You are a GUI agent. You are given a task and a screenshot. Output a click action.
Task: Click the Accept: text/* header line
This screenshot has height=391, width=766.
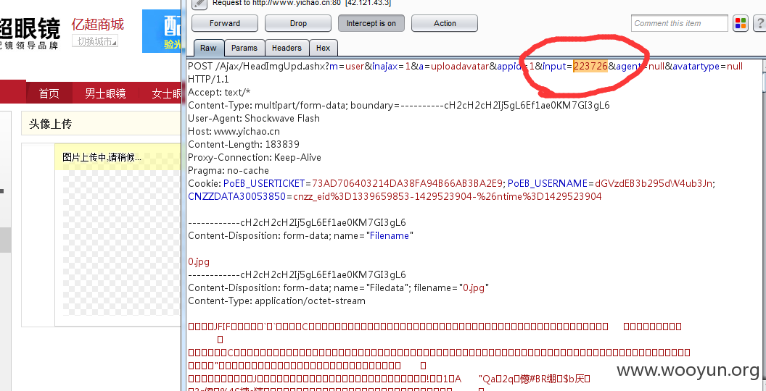pos(219,92)
